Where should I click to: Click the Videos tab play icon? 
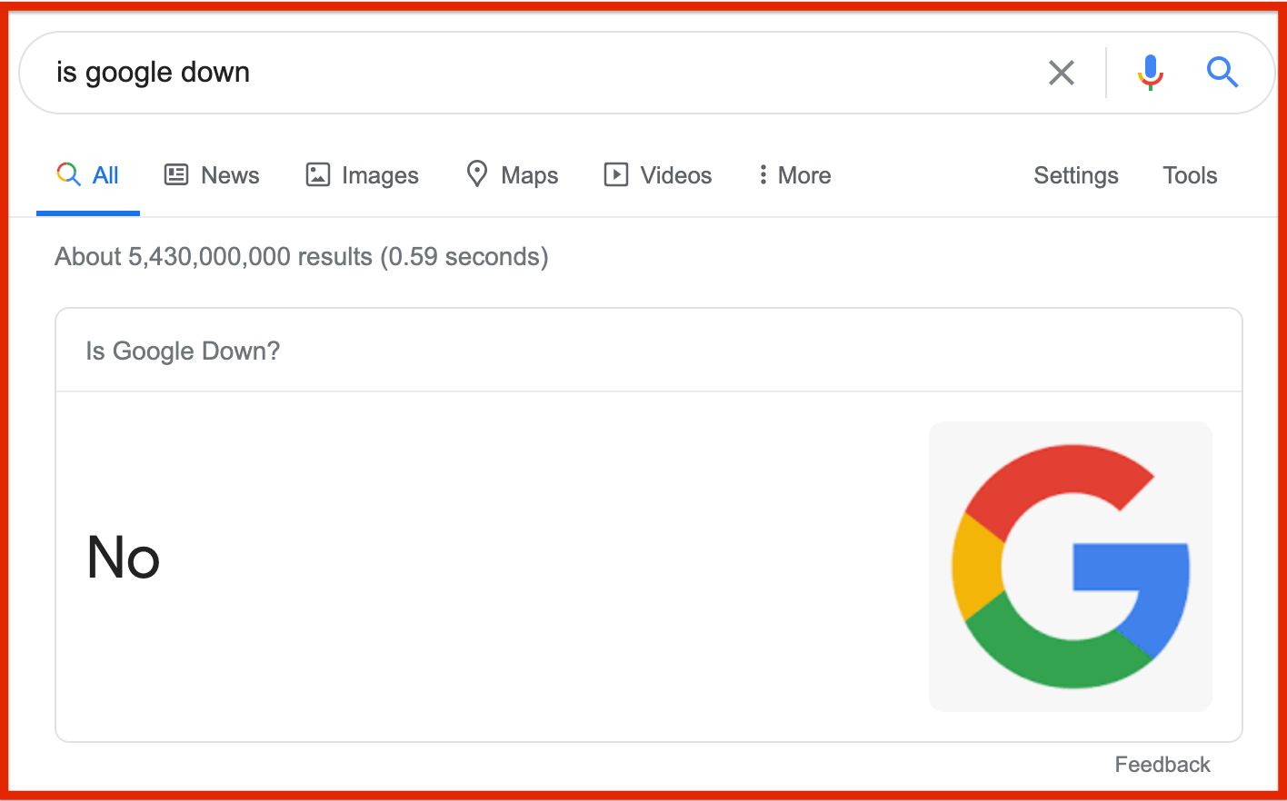615,174
